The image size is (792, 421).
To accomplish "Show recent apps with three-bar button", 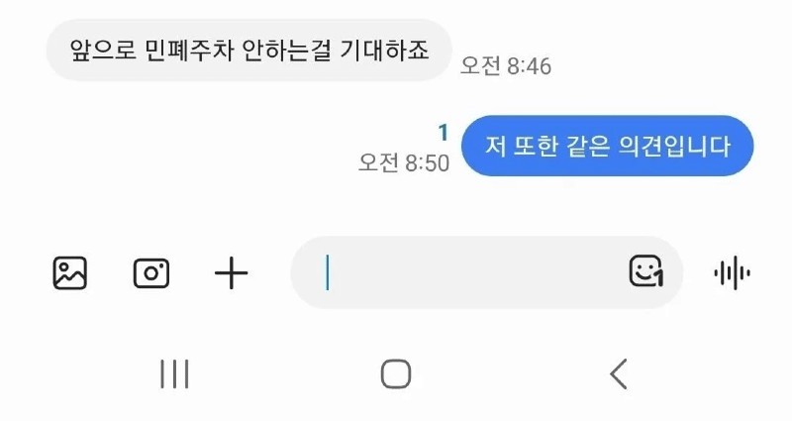I will (174, 373).
